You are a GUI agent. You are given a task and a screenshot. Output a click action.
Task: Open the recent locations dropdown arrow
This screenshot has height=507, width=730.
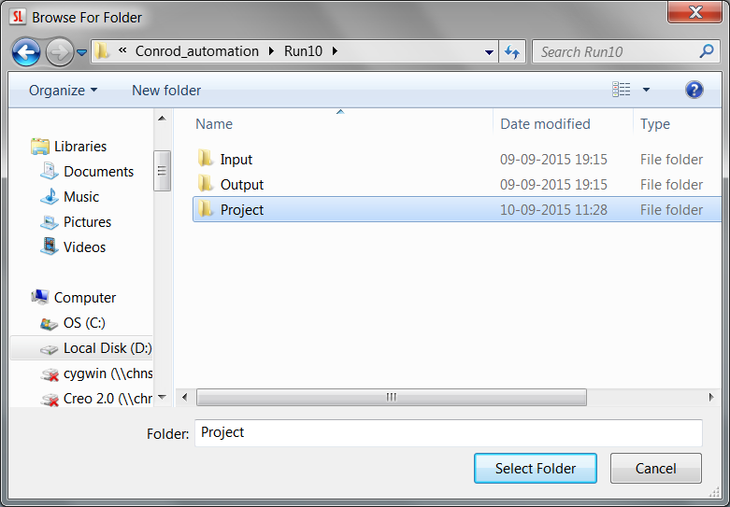click(x=82, y=52)
